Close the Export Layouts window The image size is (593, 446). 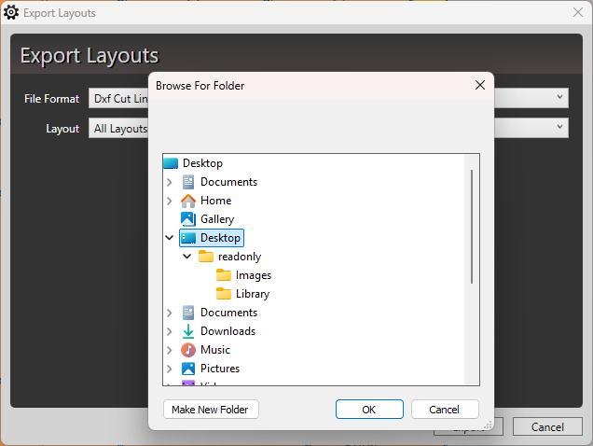[578, 12]
